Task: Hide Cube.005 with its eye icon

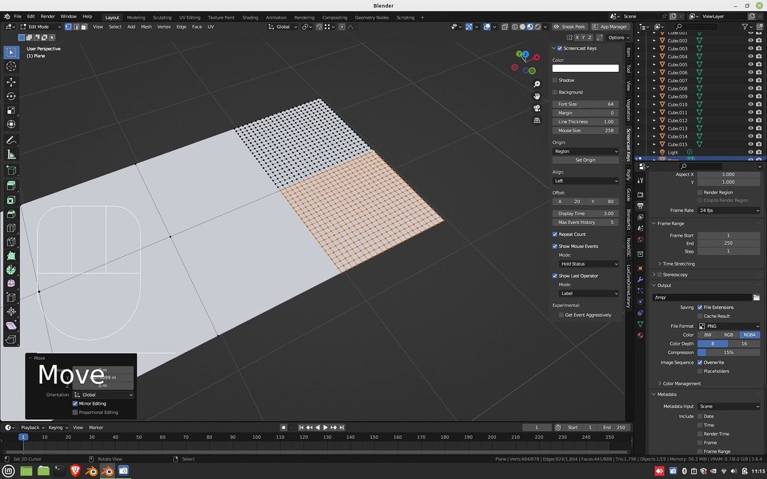Action: pyautogui.click(x=750, y=65)
